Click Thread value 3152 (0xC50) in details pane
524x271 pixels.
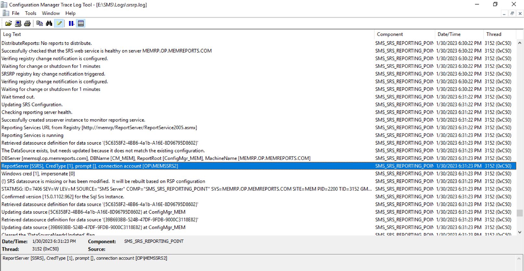click(45, 249)
